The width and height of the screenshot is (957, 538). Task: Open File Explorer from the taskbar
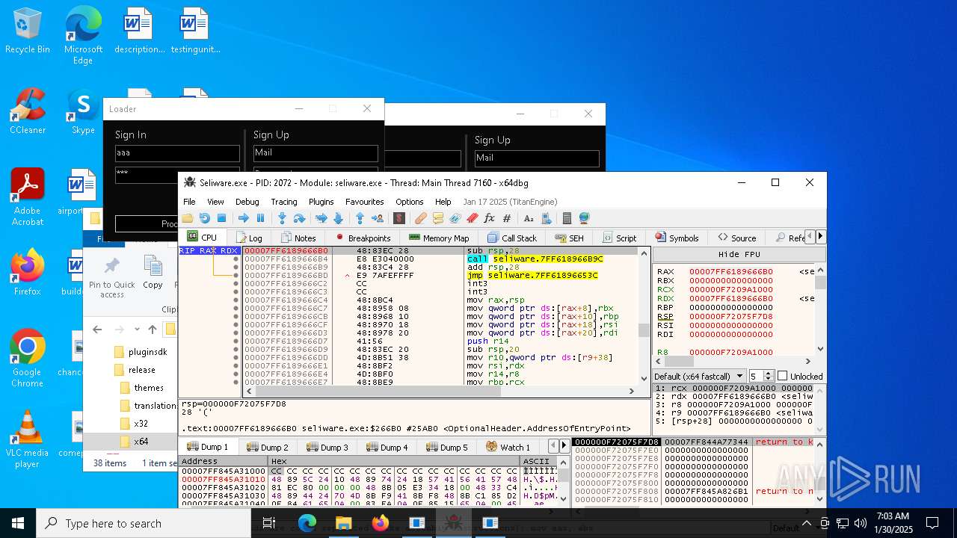point(343,523)
